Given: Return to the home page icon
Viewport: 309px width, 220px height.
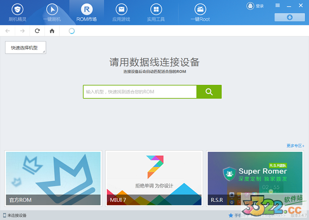Looking at the screenshot, I should pyautogui.click(x=52, y=31).
